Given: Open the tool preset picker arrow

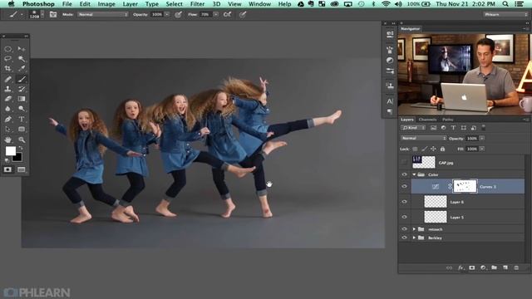Looking at the screenshot, I should (x=22, y=15).
